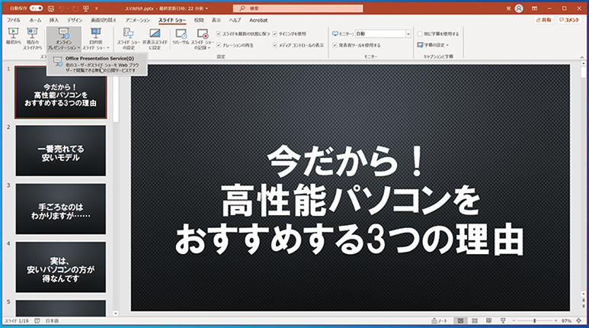This screenshot has width=589, height=328.
Task: Switch to the Animations (アニメーション) tab
Action: [x=137, y=20]
